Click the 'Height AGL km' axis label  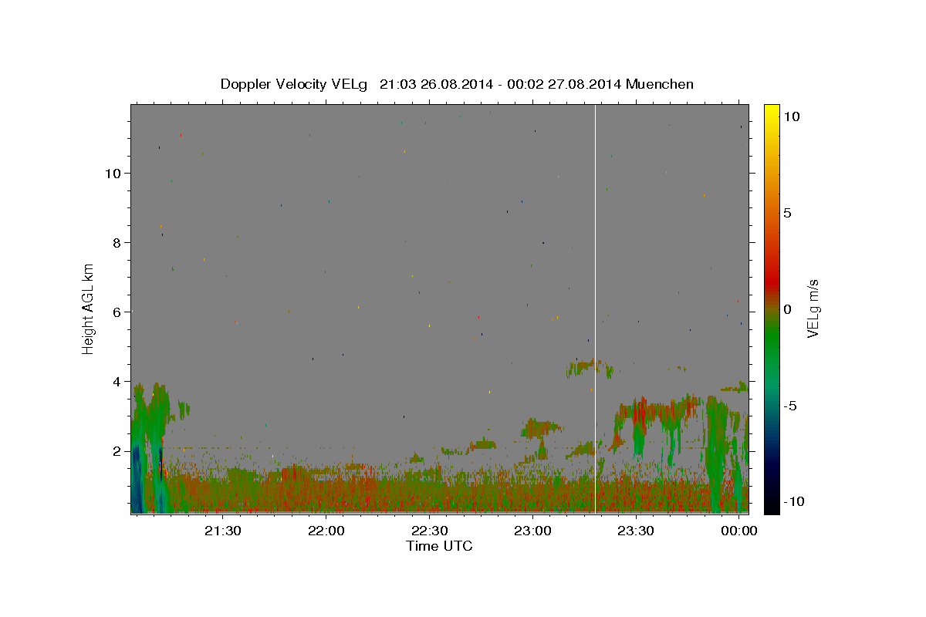[89, 308]
